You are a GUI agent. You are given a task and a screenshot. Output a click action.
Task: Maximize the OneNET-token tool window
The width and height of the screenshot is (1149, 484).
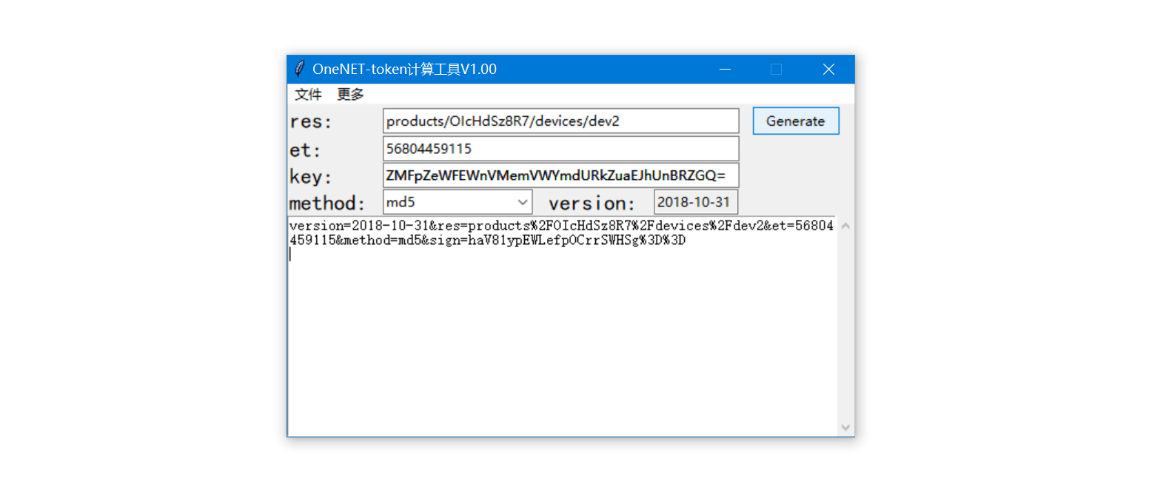pos(776,69)
